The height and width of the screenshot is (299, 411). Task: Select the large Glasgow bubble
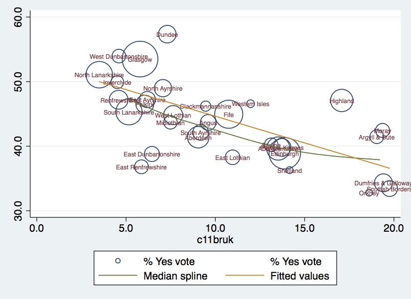tap(140, 59)
